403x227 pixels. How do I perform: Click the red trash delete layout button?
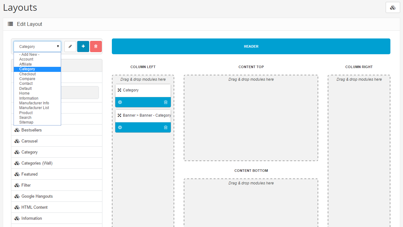[x=96, y=46]
